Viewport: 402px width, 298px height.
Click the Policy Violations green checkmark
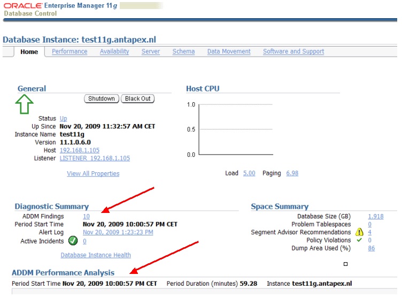[359, 240]
